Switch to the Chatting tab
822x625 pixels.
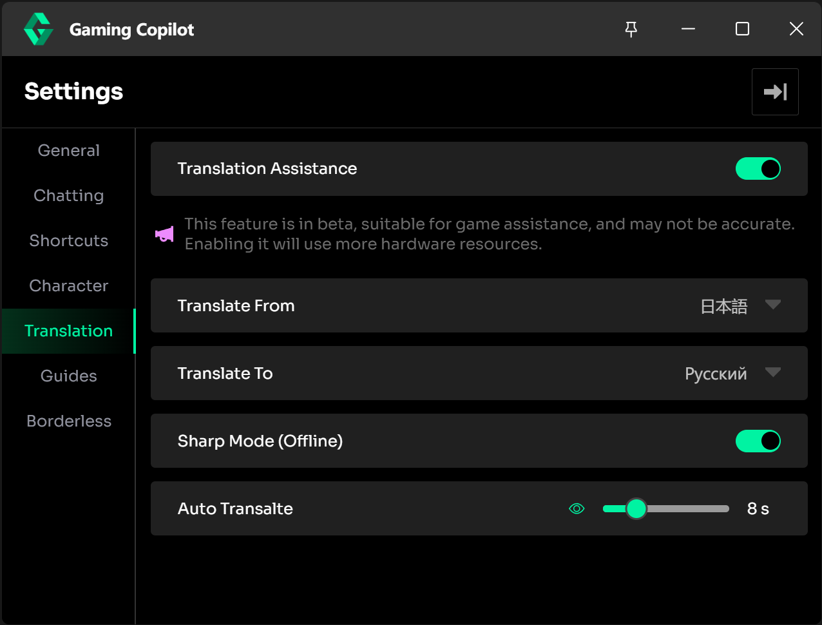click(x=69, y=195)
